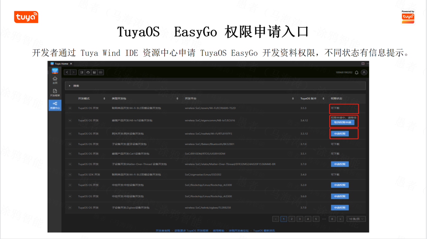Expand the Rockchip_rk3308 version 3.2.0 row

pos(70,185)
